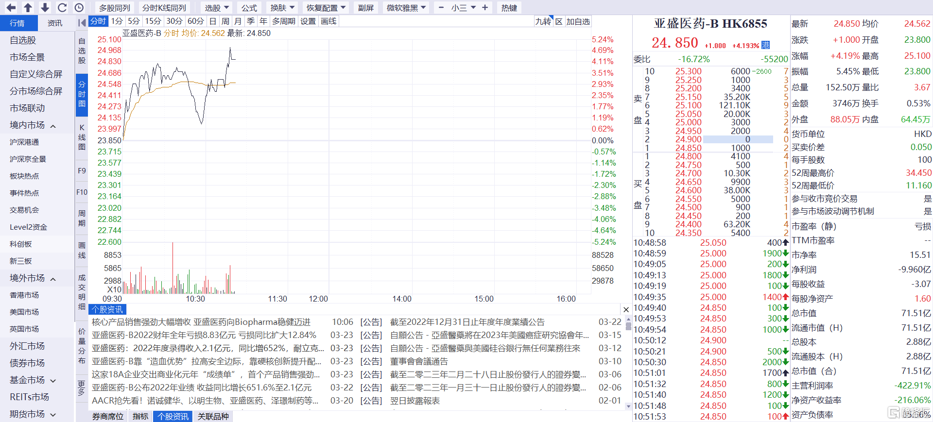933x422 pixels.
Task: Switch to the 行情 tab
Action: [x=18, y=23]
